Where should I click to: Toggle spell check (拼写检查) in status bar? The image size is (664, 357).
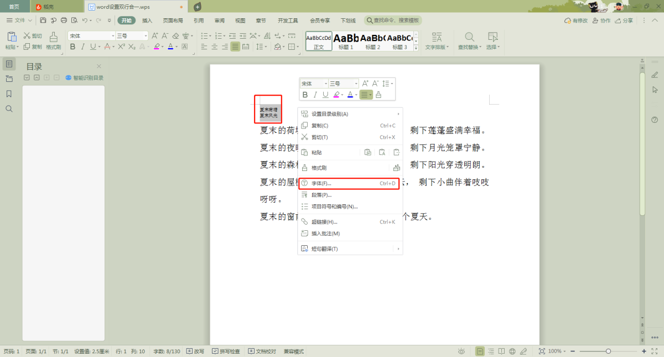pos(226,351)
